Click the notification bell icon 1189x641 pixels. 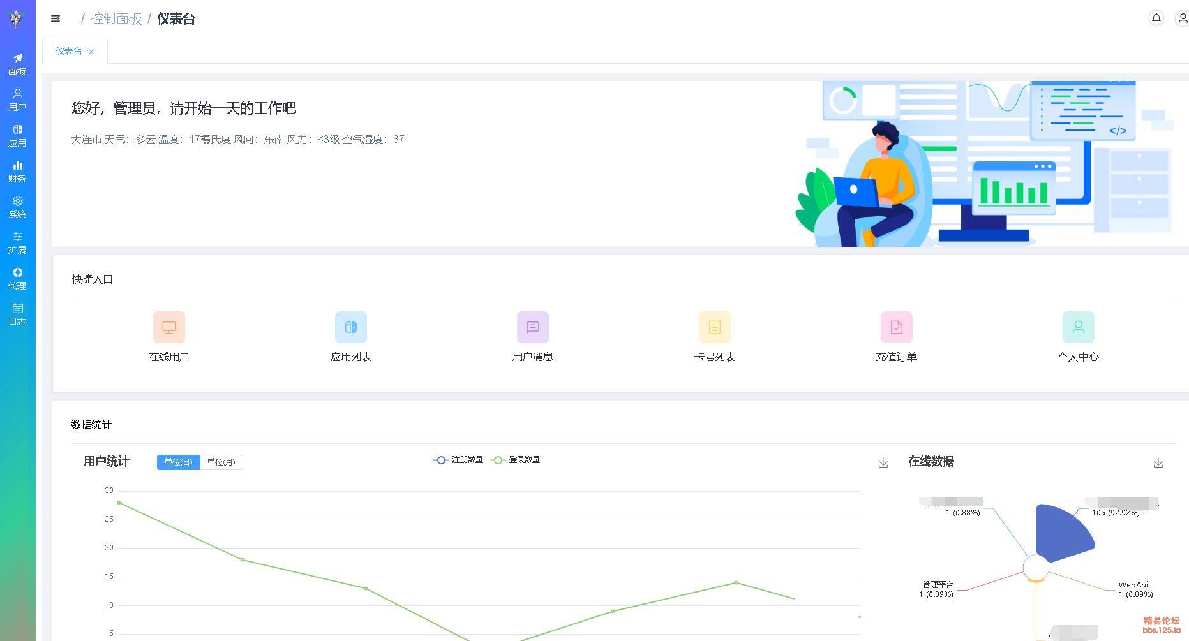(1156, 18)
